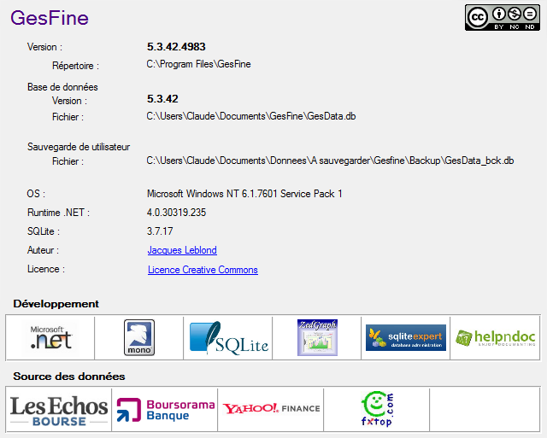The image size is (547, 438).
Task: Click the HelpNDoc logo
Action: coord(495,337)
